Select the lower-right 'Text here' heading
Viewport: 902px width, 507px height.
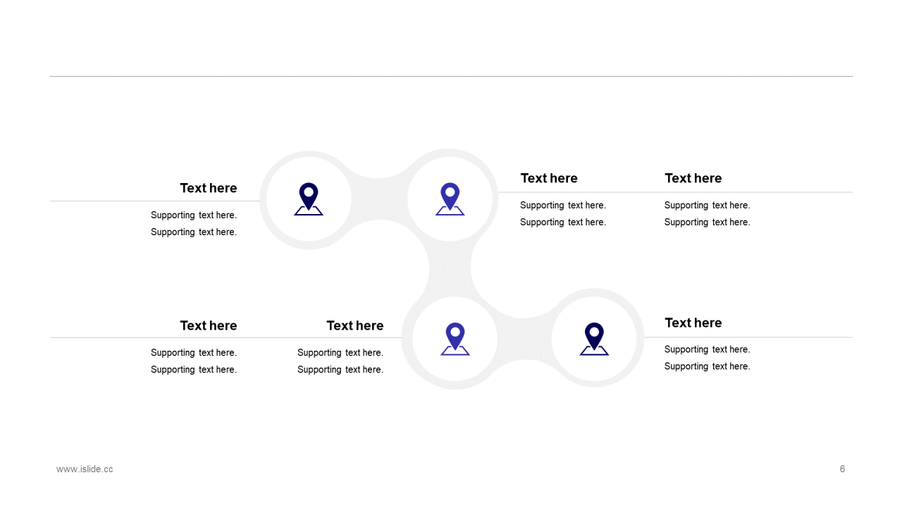tap(693, 323)
